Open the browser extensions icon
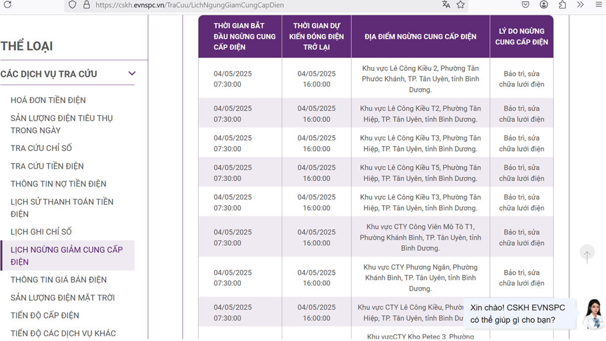This screenshot has width=606, height=341. tap(562, 5)
